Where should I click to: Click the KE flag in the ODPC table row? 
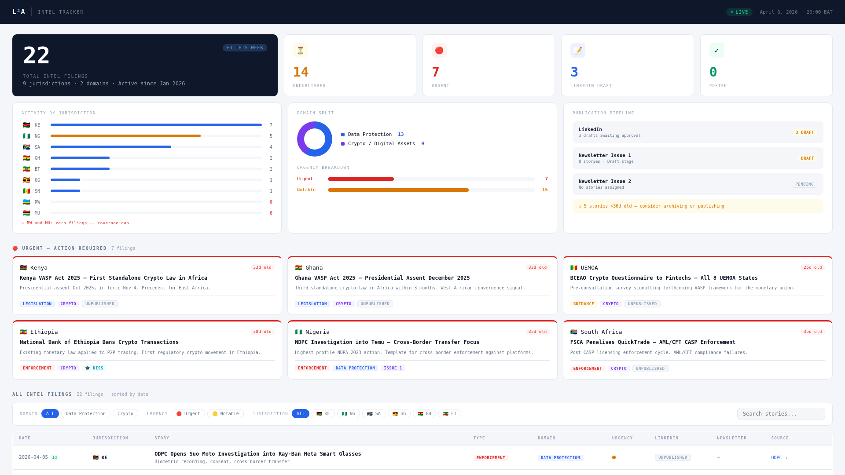(96, 457)
